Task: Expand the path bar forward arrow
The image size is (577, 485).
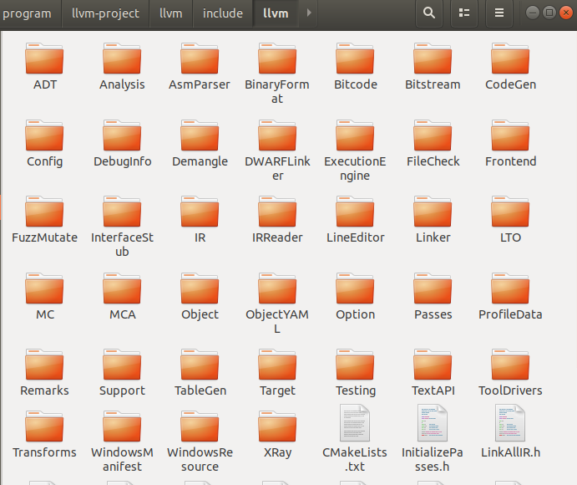Action: pos(309,13)
